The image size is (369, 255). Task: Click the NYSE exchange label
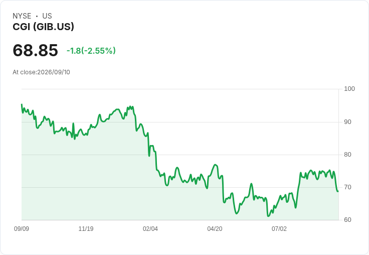(x=22, y=16)
